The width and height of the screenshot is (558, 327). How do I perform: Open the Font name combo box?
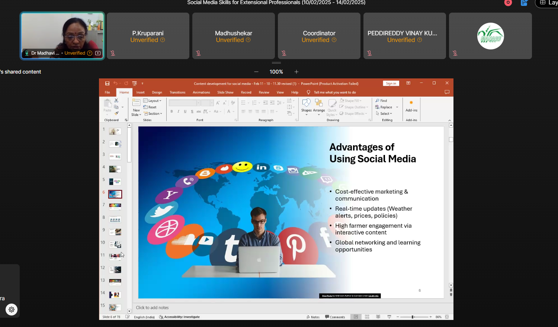(185, 103)
